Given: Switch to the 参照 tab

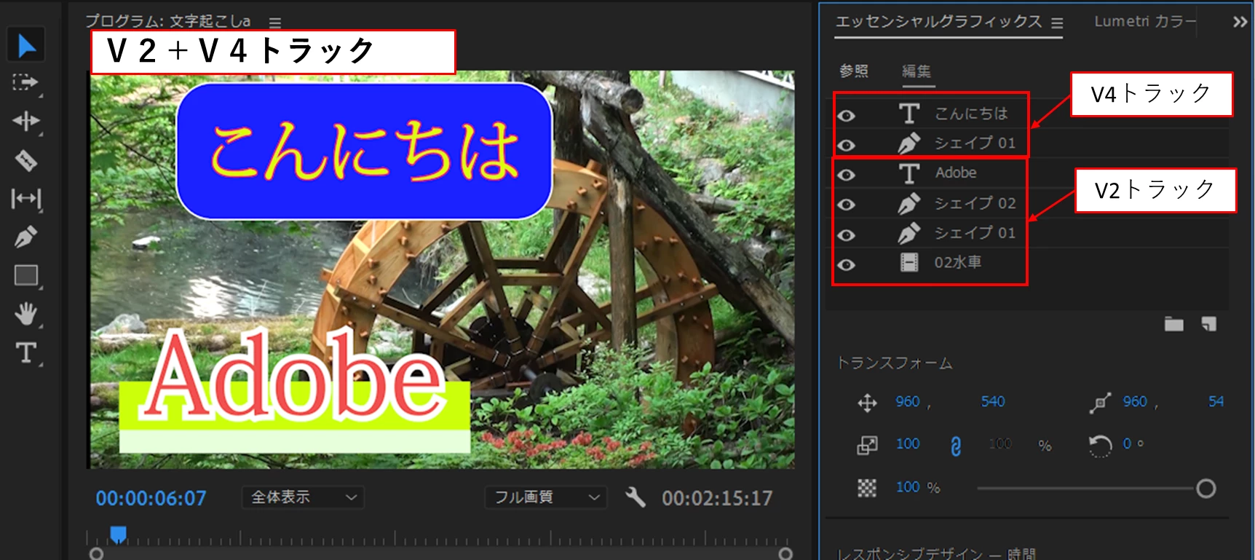Looking at the screenshot, I should (854, 71).
